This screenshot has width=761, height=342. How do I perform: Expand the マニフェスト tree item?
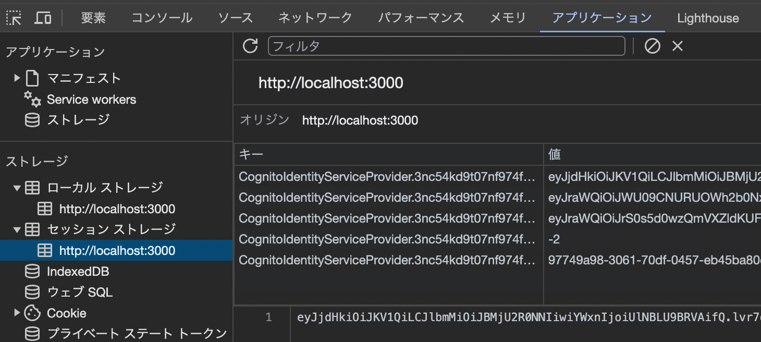coord(17,78)
